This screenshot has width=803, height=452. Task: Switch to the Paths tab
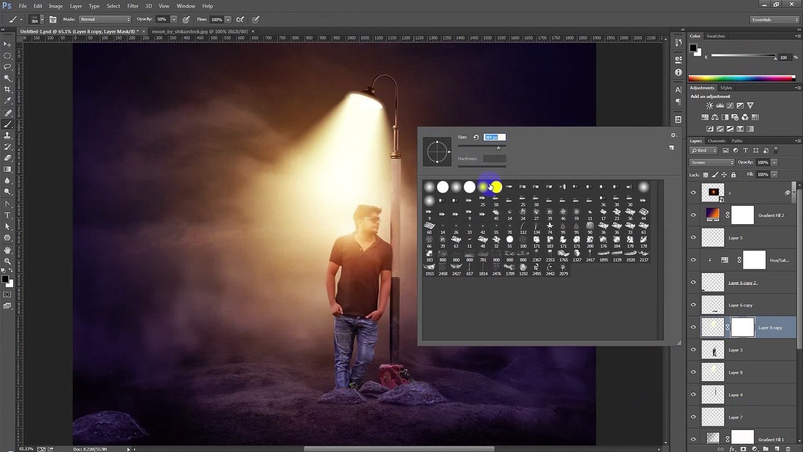737,141
